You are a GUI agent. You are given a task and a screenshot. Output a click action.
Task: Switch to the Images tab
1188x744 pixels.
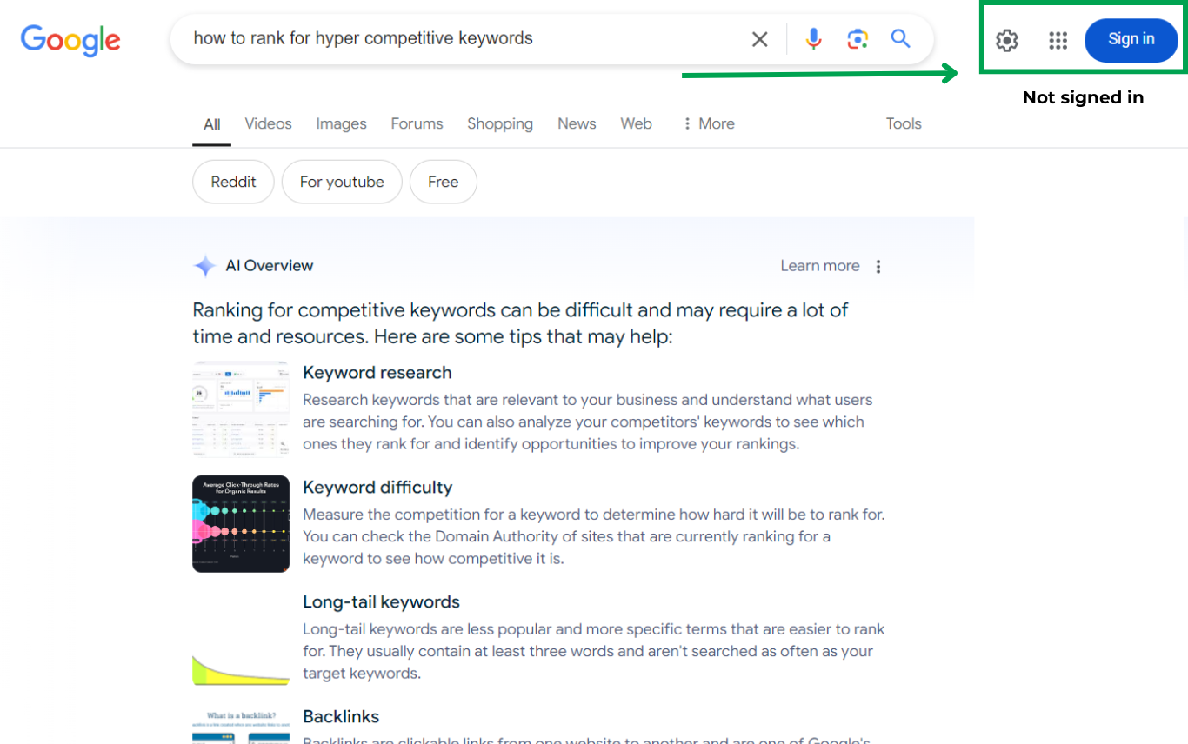(341, 123)
